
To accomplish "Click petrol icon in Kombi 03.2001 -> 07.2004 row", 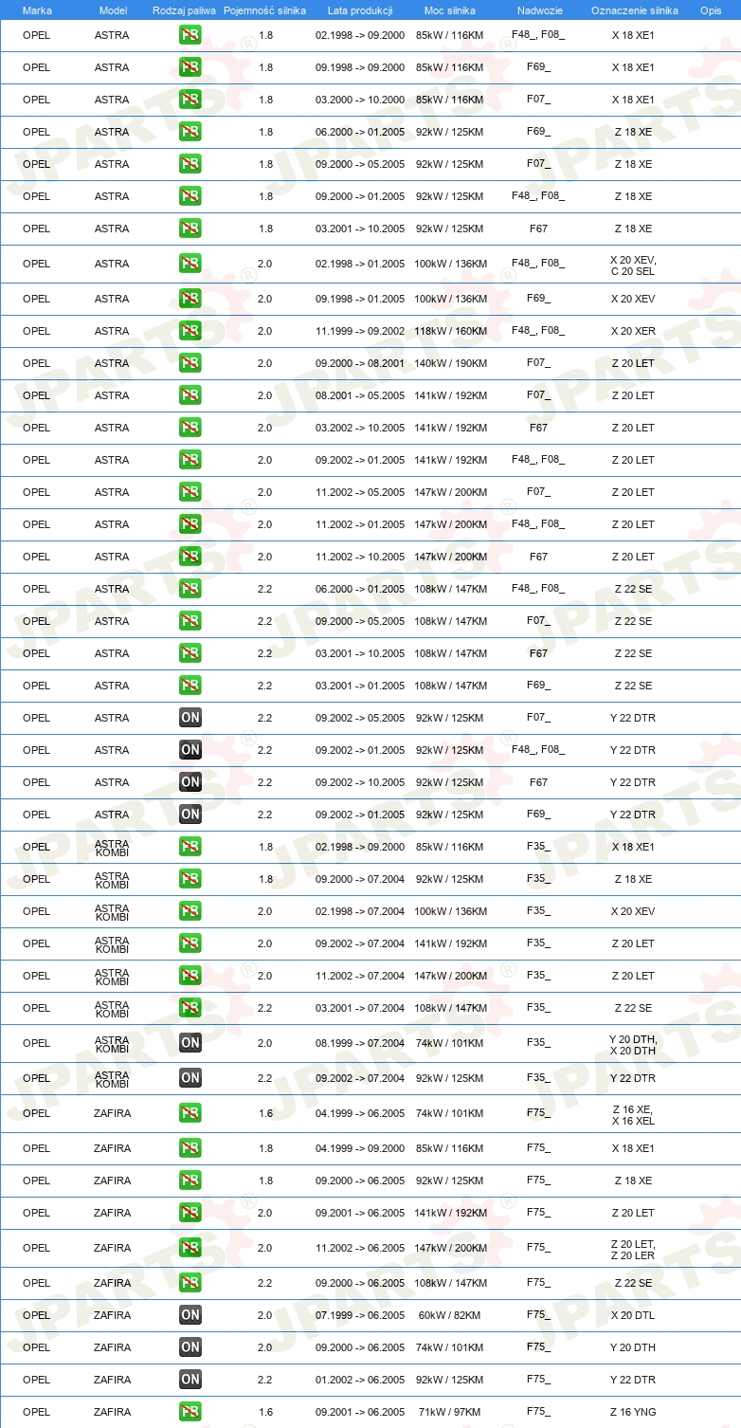I will (x=190, y=1008).
